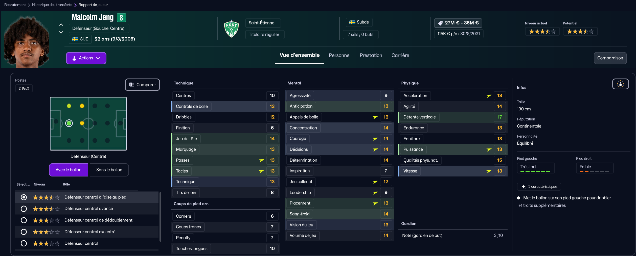Click the transfer value price tag icon
Image resolution: width=636 pixels, height=256 pixels.
(x=440, y=23)
